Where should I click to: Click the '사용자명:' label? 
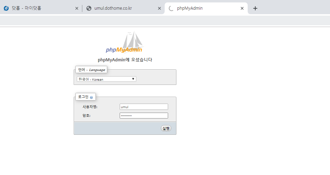(x=90, y=107)
